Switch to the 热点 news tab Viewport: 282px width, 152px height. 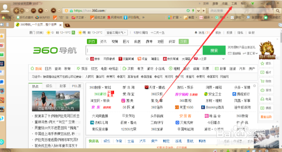click(35, 86)
